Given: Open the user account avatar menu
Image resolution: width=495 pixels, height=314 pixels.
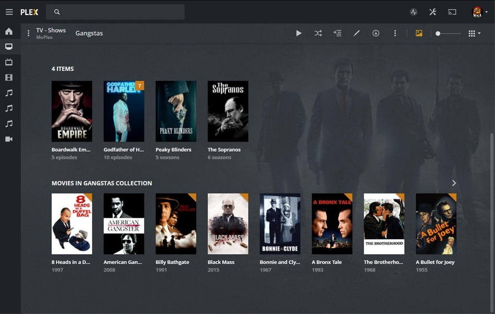Looking at the screenshot, I should (x=479, y=12).
